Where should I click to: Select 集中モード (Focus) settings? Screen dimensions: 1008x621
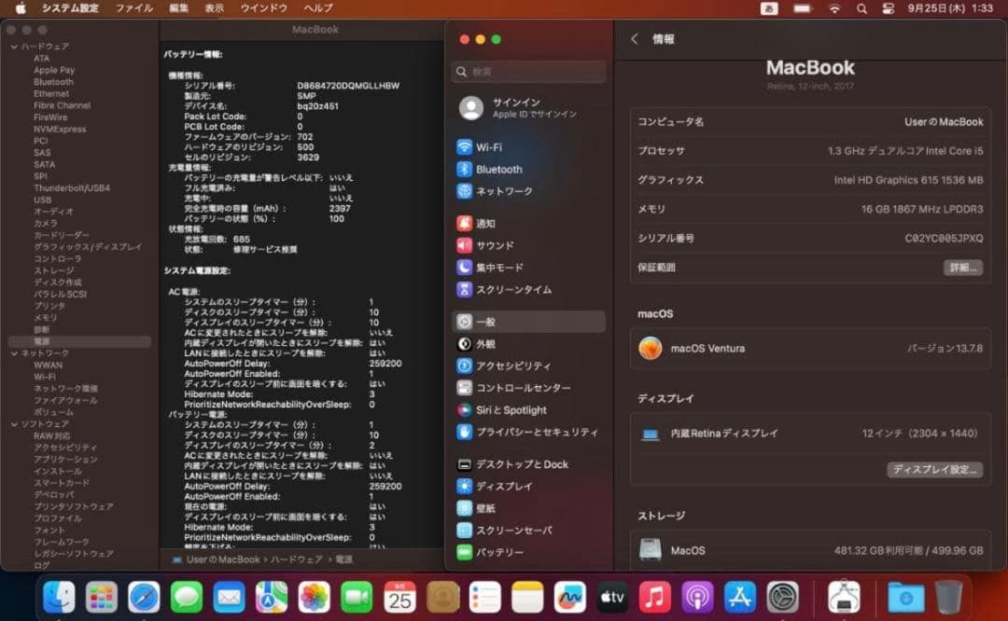500,268
